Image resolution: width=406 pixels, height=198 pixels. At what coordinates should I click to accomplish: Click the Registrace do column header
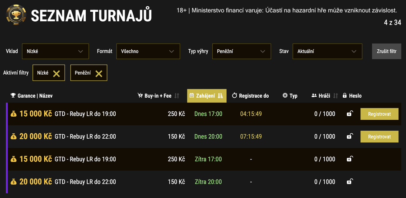click(250, 96)
